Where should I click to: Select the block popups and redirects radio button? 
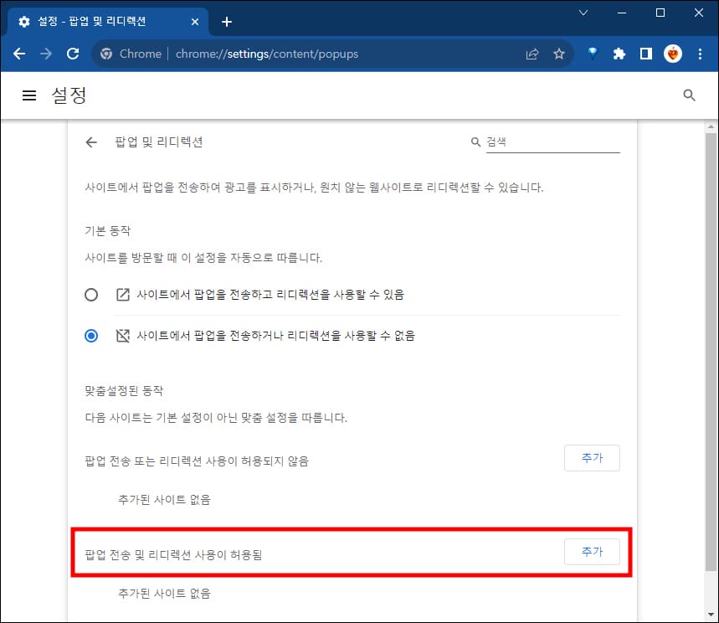pyautogui.click(x=91, y=335)
